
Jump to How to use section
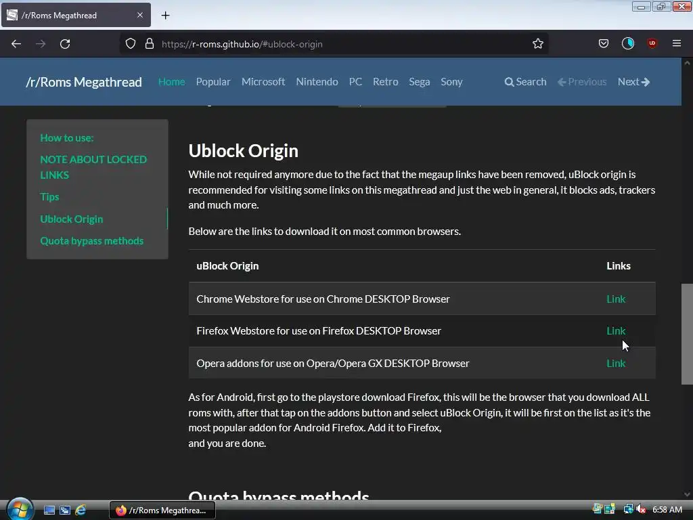coord(67,138)
